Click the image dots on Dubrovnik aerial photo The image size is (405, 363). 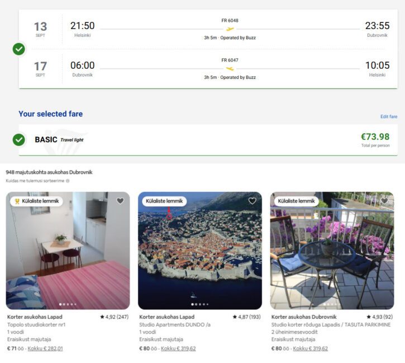tap(199, 304)
